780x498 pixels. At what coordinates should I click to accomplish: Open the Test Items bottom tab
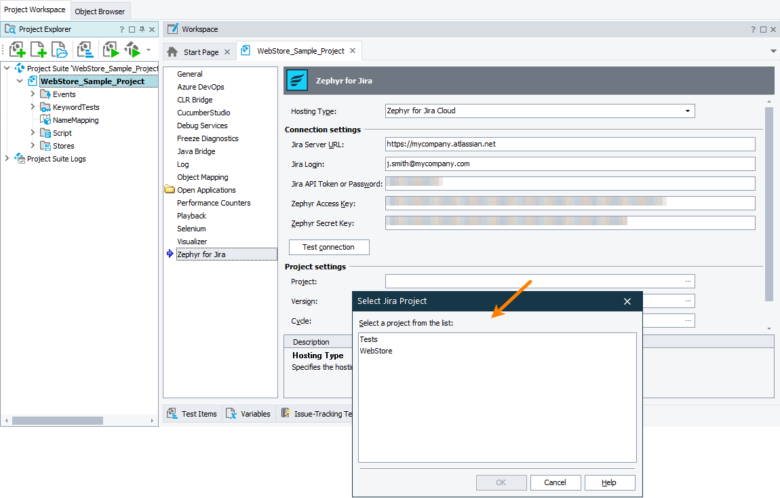point(193,413)
